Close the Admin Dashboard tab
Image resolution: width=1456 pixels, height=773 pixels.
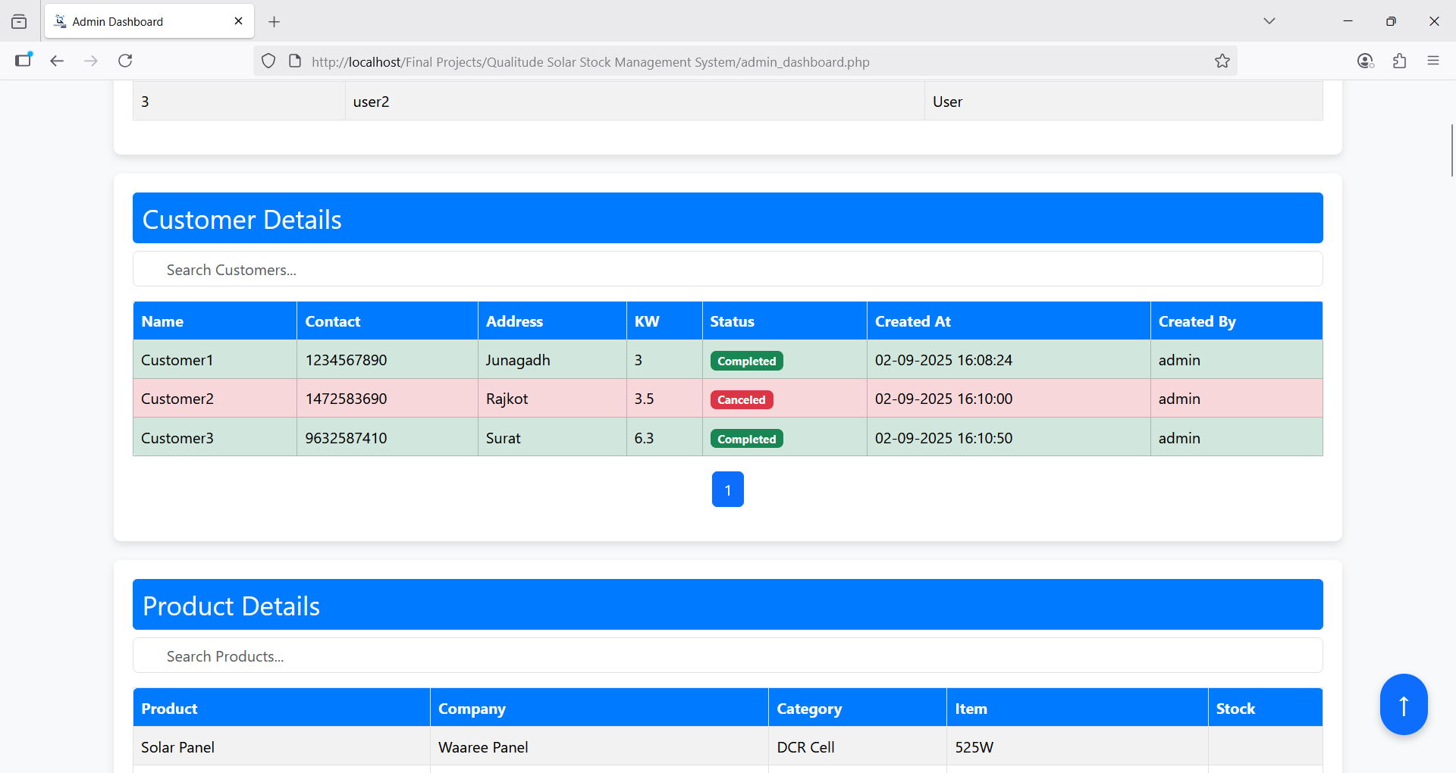[x=238, y=21]
